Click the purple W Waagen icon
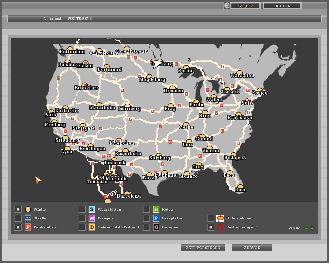 click(x=92, y=218)
